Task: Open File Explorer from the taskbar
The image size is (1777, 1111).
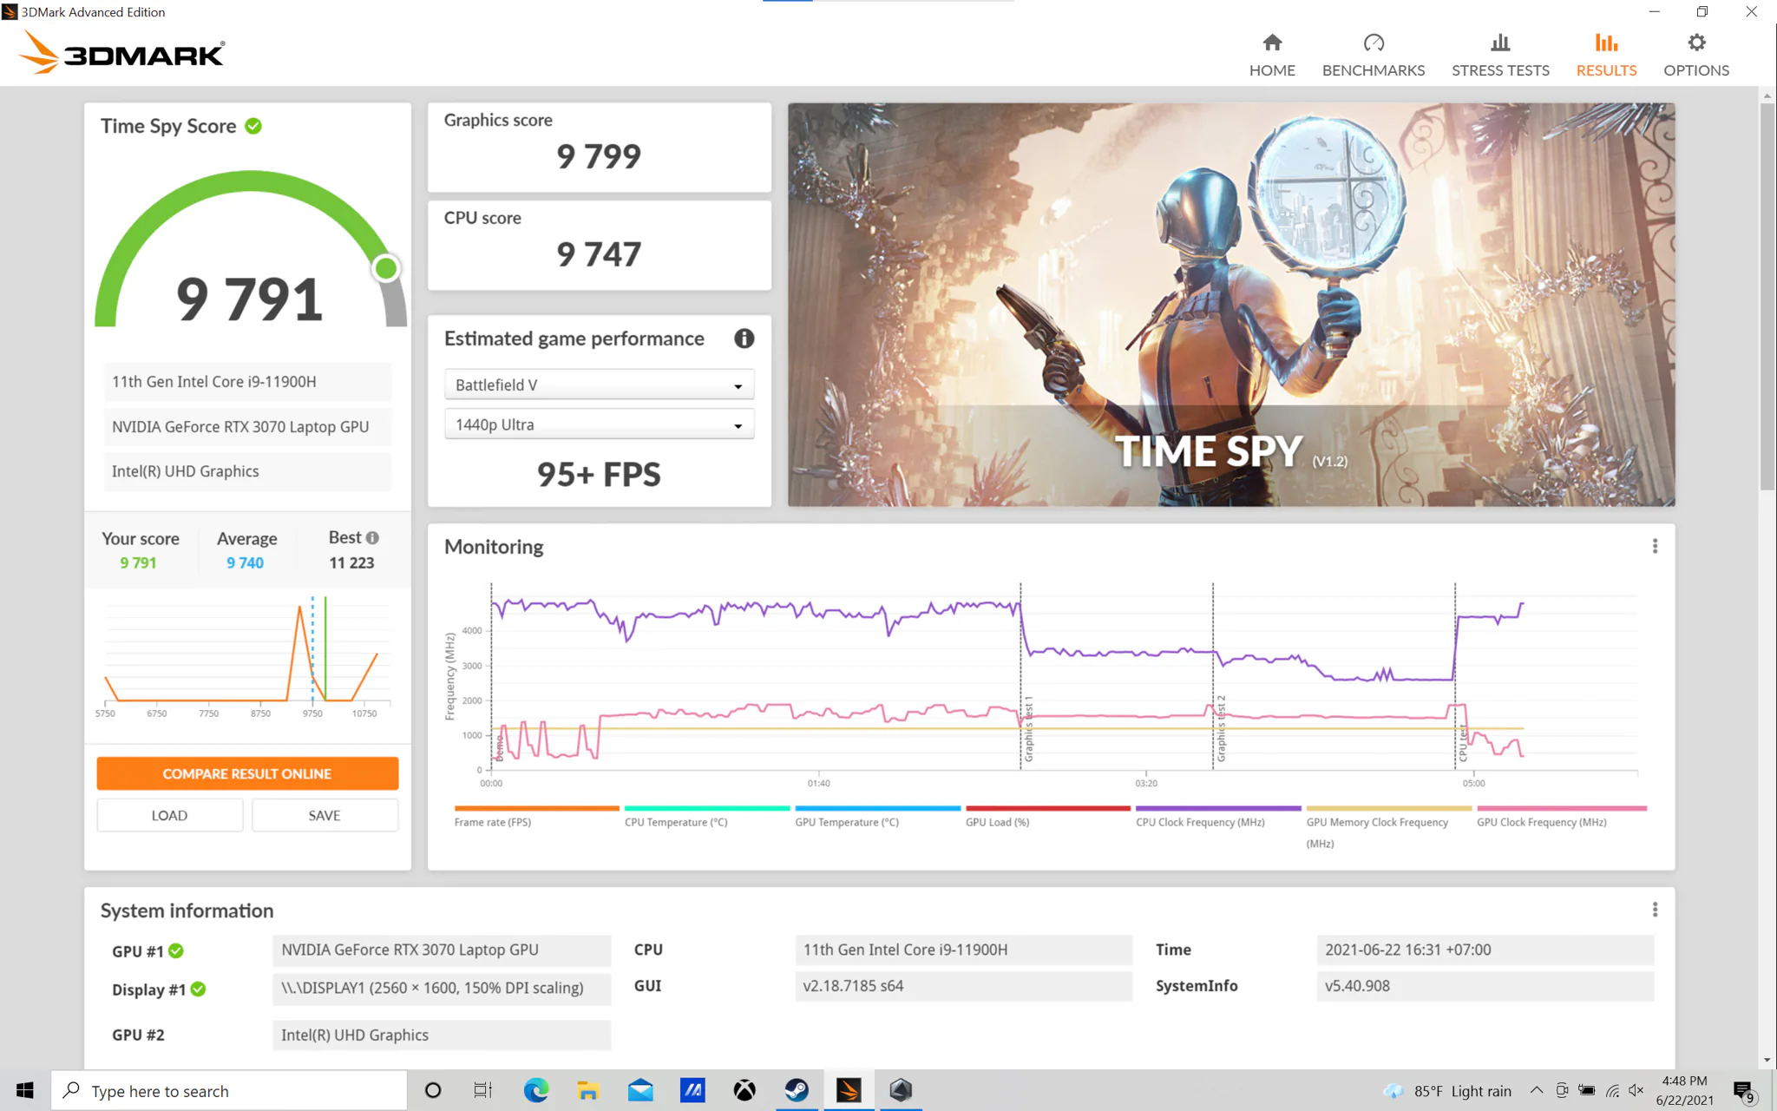Action: tap(588, 1090)
